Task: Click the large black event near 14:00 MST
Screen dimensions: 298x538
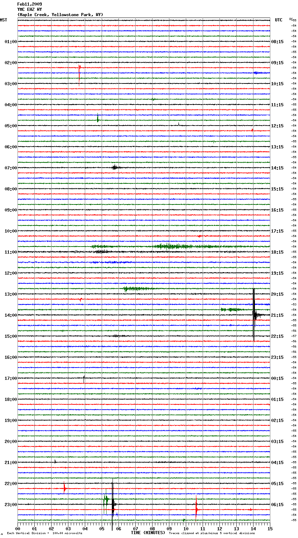Action: click(254, 315)
